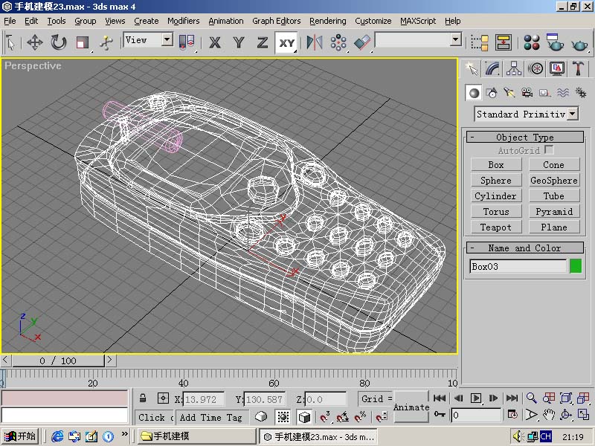Image resolution: width=595 pixels, height=446 pixels.
Task: Open the File menu
Action: (10, 21)
